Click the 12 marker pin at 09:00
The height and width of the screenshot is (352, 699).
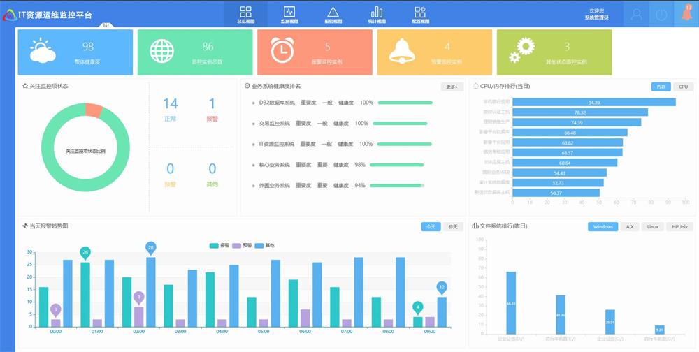[x=442, y=288]
